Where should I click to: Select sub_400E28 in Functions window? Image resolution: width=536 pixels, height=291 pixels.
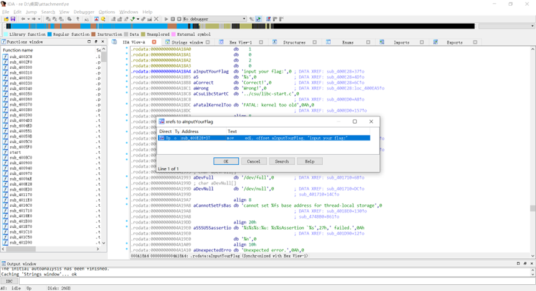20,184
